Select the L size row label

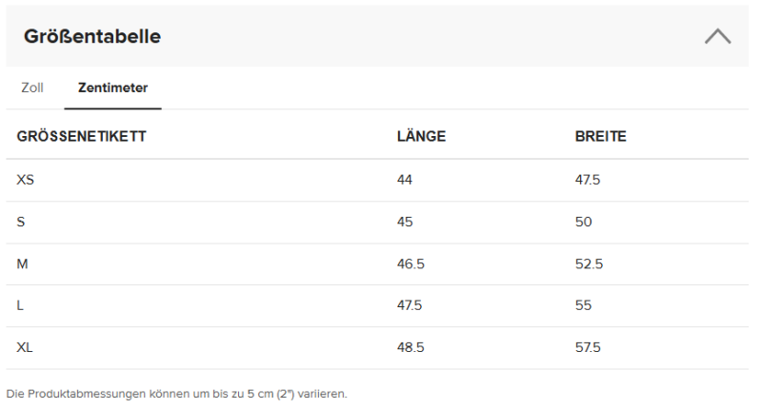pyautogui.click(x=21, y=305)
